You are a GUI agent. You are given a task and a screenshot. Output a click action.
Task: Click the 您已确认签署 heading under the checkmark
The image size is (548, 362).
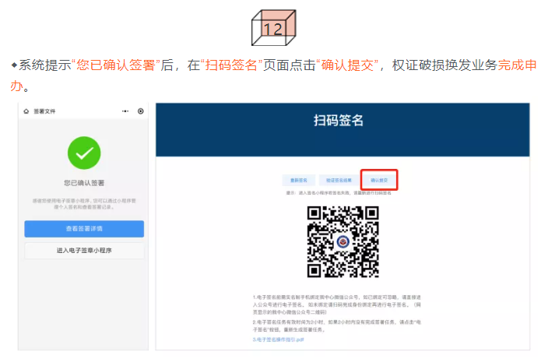tap(84, 184)
